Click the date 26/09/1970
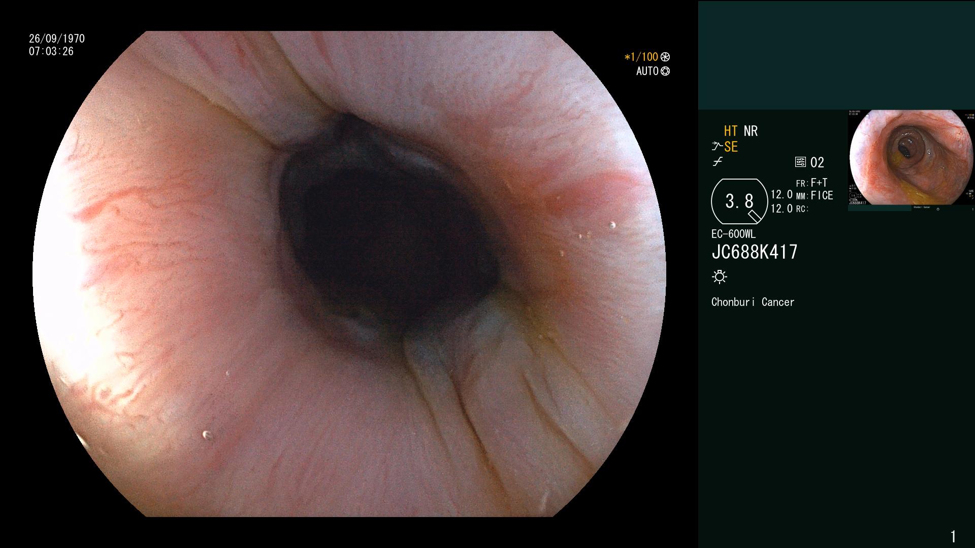Image resolution: width=975 pixels, height=548 pixels. click(x=57, y=39)
